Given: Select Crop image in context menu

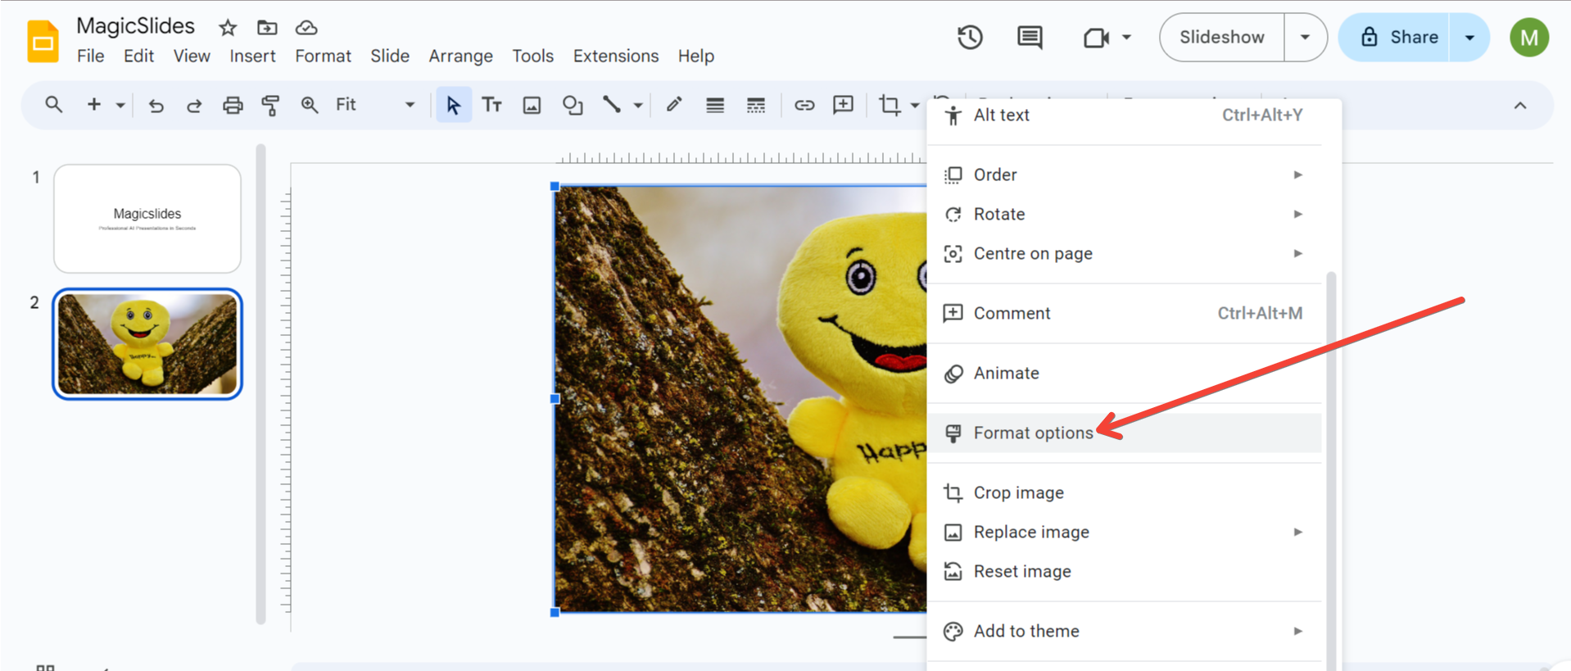Looking at the screenshot, I should click(1018, 492).
